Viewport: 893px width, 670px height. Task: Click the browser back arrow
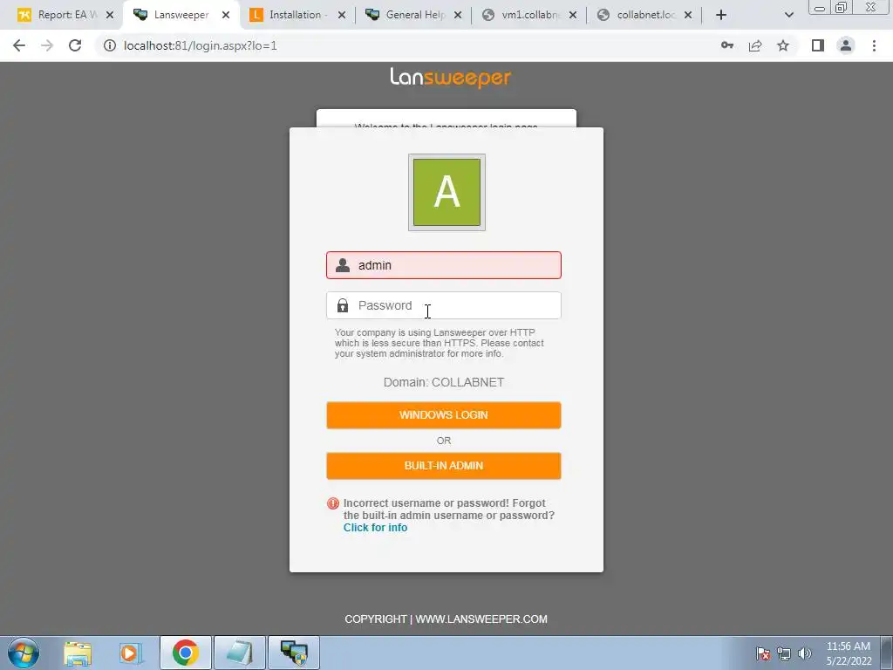tap(19, 45)
